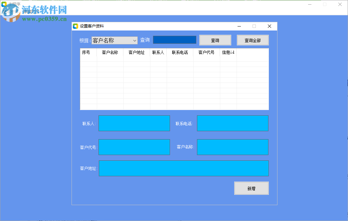348x221 pixels.
Task: Minimize the 设置客户资料 dialog
Action: tap(239, 26)
